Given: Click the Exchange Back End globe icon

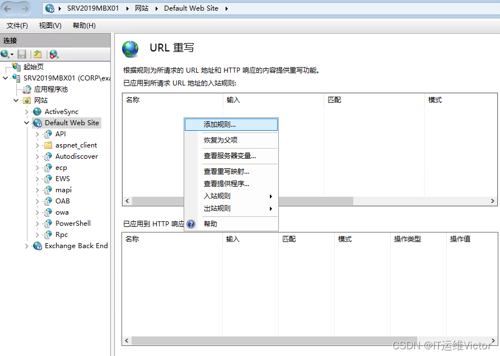Looking at the screenshot, I should coord(38,246).
